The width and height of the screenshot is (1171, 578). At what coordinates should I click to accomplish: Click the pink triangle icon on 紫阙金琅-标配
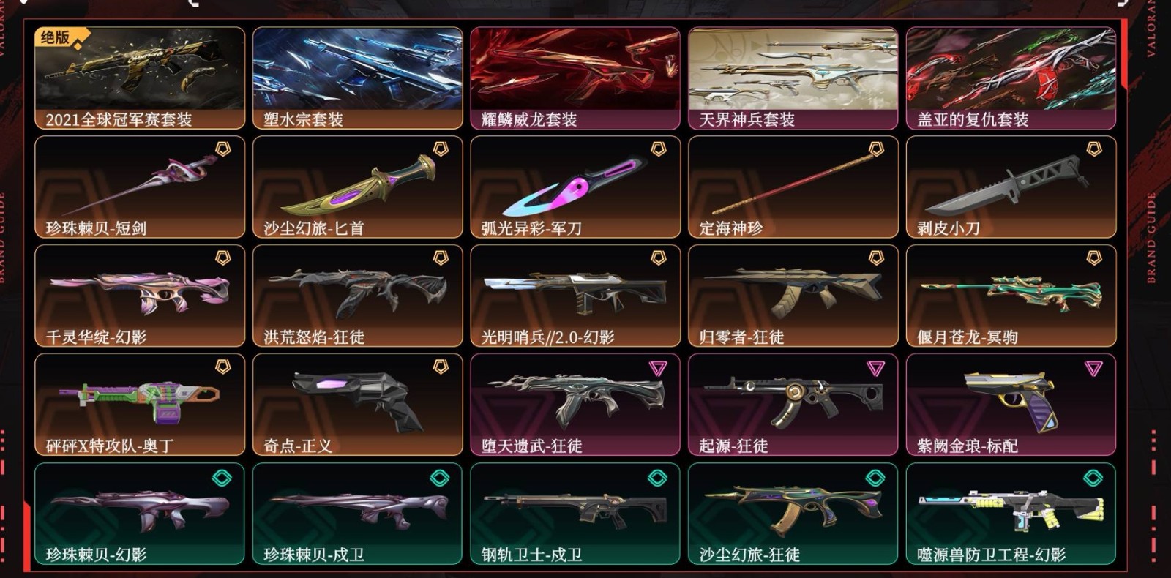click(1093, 368)
